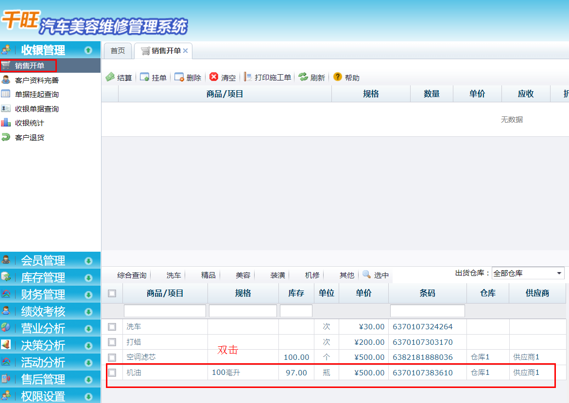
Task: Expand the 决策分析 section arrow
Action: 88,346
